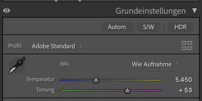Screen dimensions: 202x101
Task: Click the Tonung slider handle
Action: pyautogui.click(x=127, y=91)
